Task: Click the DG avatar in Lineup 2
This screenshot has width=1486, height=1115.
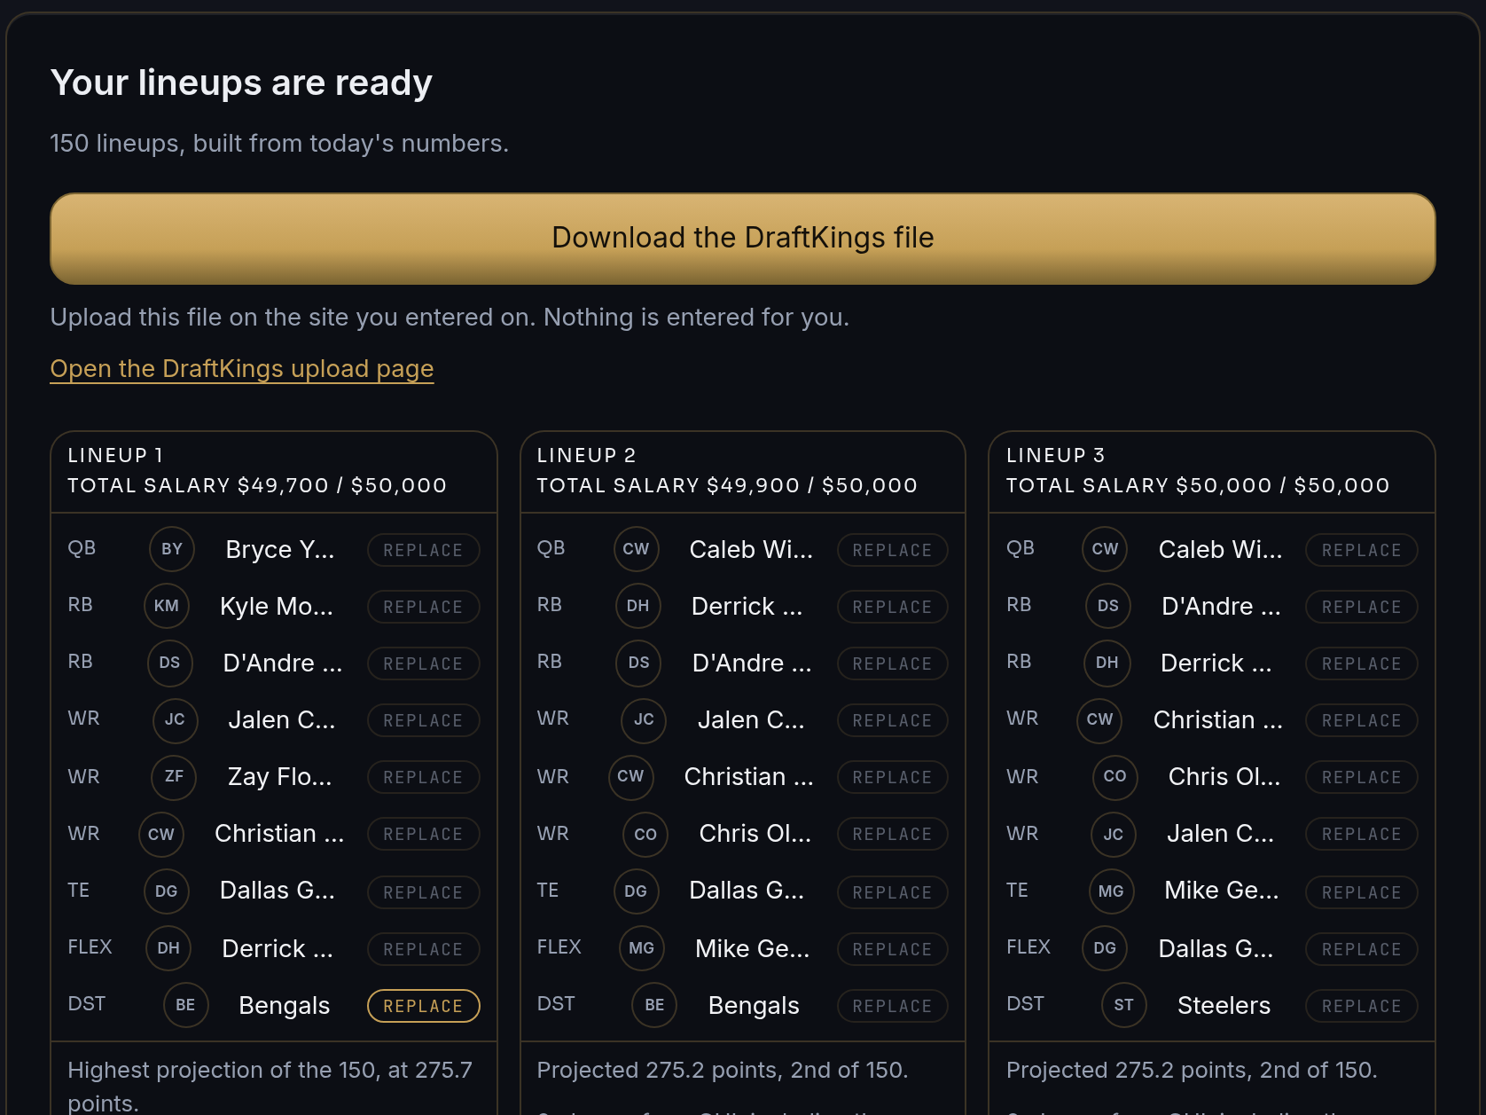Action: (x=637, y=891)
